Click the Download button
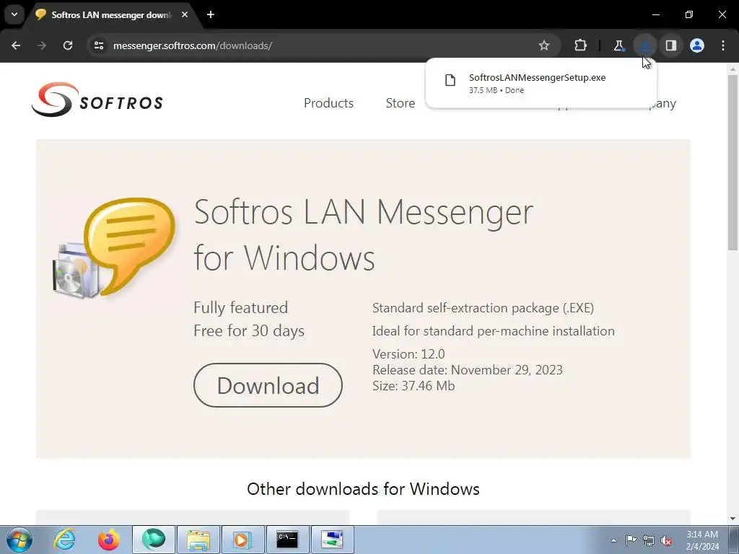This screenshot has height=554, width=739. click(x=268, y=385)
